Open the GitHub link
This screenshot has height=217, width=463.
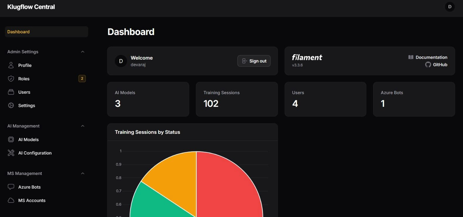click(436, 65)
